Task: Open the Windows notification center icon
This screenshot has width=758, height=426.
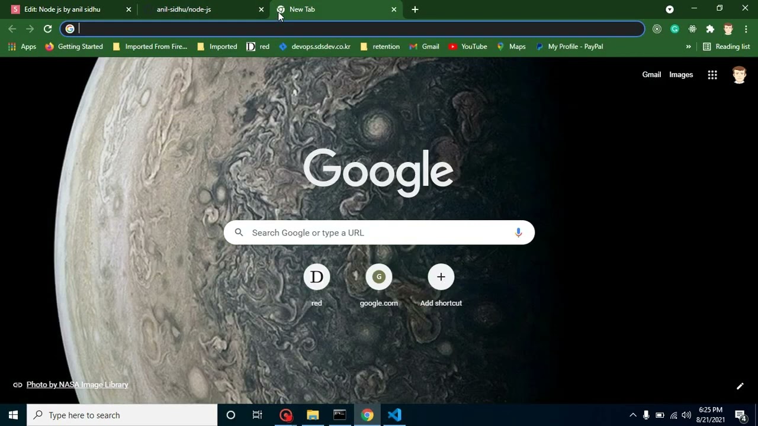Action: [740, 415]
